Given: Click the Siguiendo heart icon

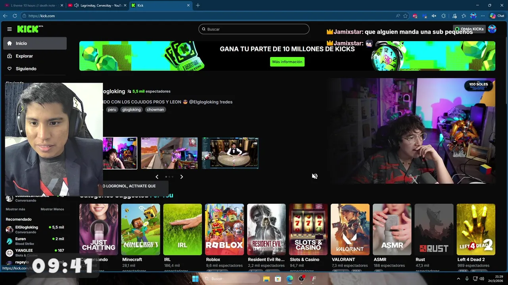Looking at the screenshot, I should tap(10, 69).
